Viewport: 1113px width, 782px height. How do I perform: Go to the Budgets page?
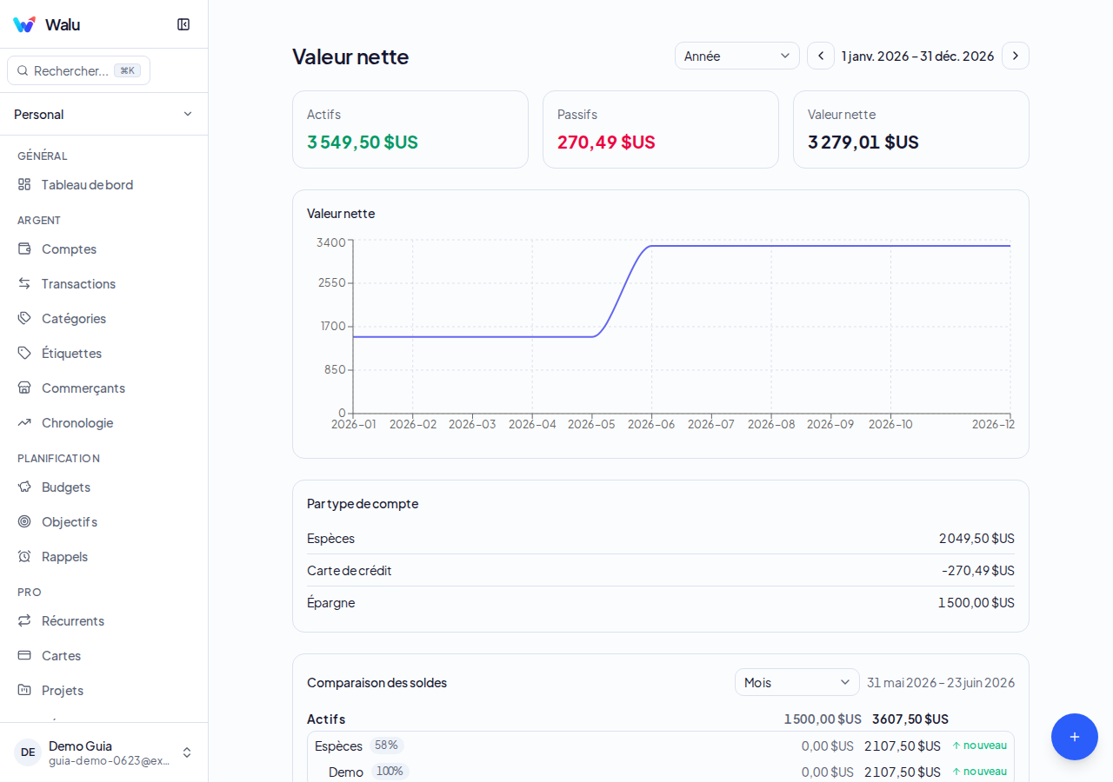(x=104, y=487)
